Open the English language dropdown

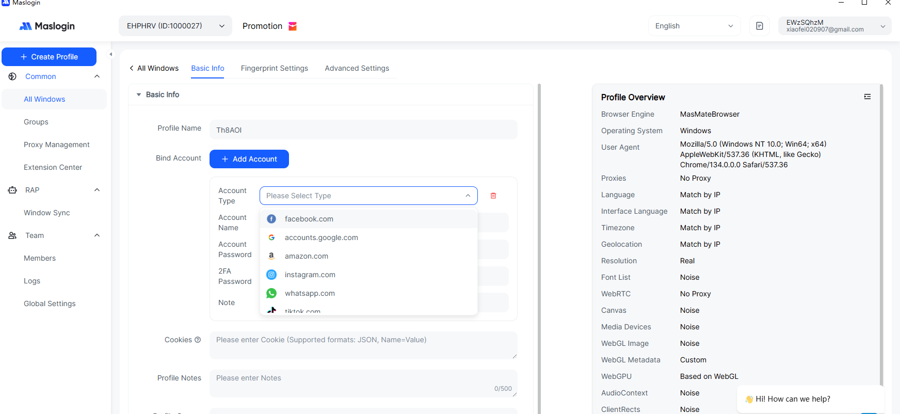(x=694, y=26)
